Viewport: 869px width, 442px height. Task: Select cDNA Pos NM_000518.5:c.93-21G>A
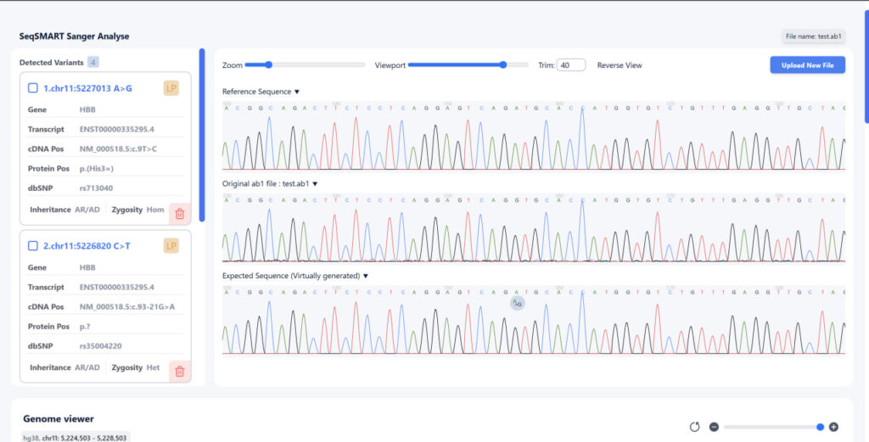[x=127, y=306]
